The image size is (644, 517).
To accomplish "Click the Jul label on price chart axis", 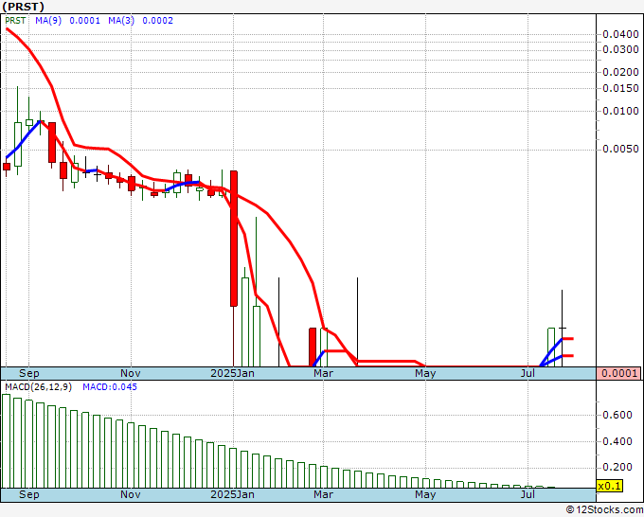I will pos(528,373).
